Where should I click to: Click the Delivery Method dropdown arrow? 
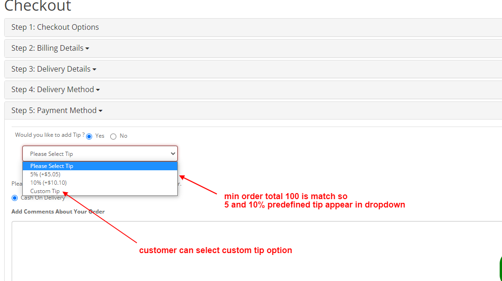99,89
